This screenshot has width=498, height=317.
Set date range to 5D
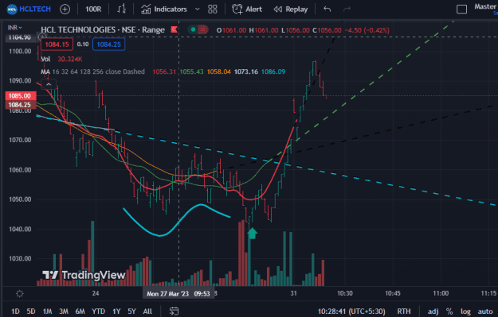tap(31, 311)
